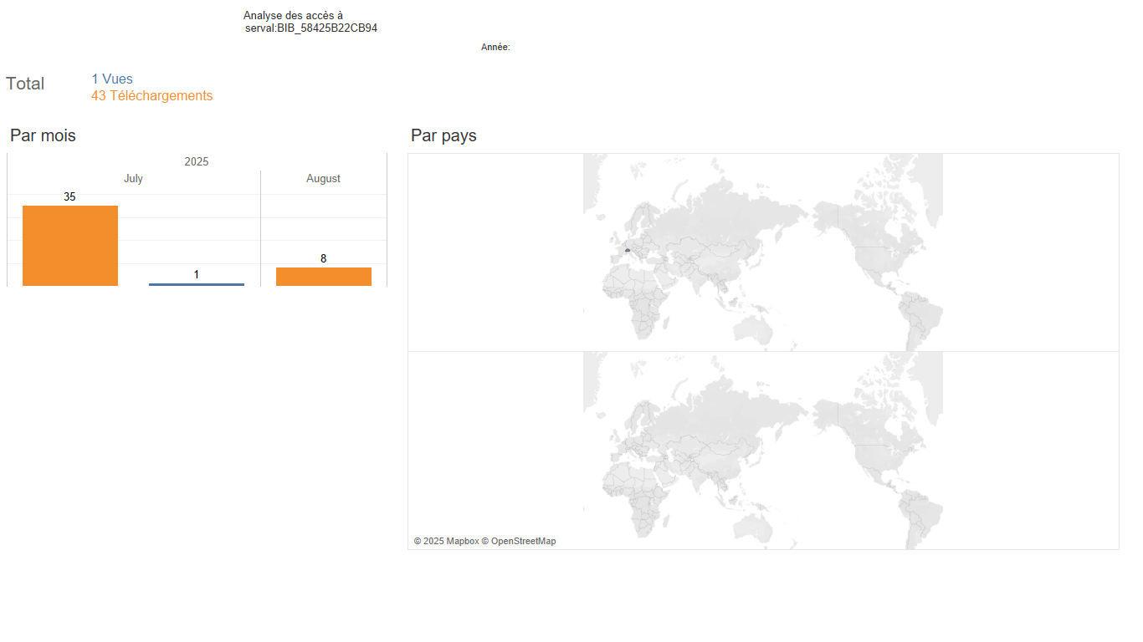The width and height of the screenshot is (1143, 642).
Task: Click the Total label
Action: coord(25,84)
